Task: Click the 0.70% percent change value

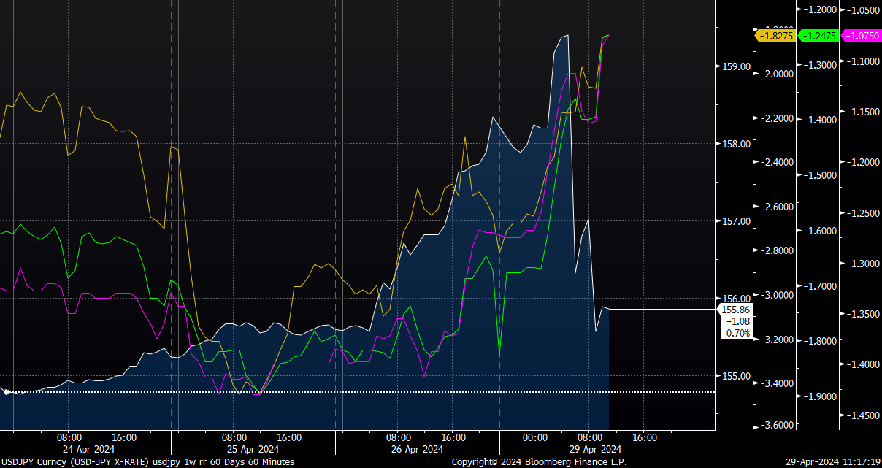Action: coord(738,333)
